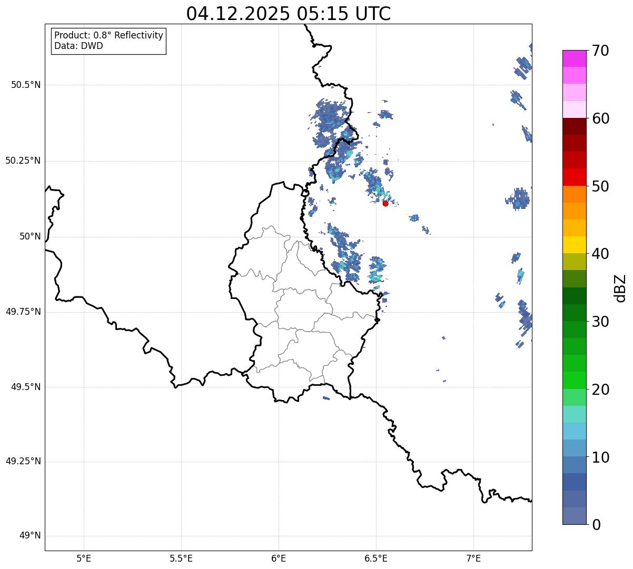Viewport: 633px width, 569px height.
Task: Click the 49°N latitude label
Action: (30, 536)
